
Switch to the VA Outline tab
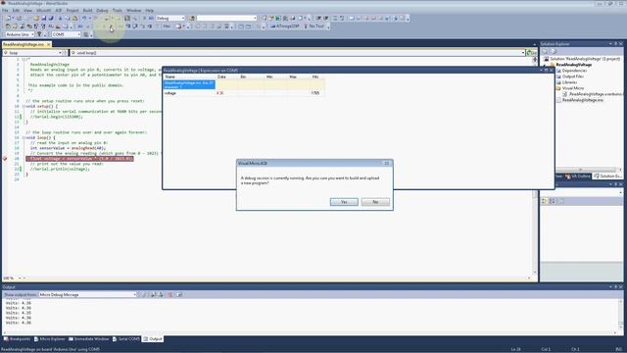[578, 176]
